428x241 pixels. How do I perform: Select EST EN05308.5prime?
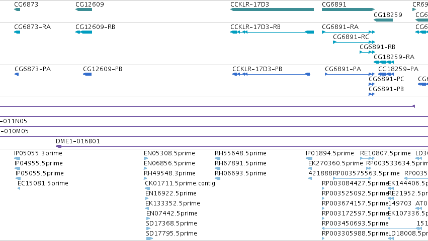point(169,153)
